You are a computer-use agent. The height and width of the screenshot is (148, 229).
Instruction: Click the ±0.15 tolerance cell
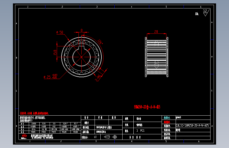pyautogui.click(x=54, y=132)
